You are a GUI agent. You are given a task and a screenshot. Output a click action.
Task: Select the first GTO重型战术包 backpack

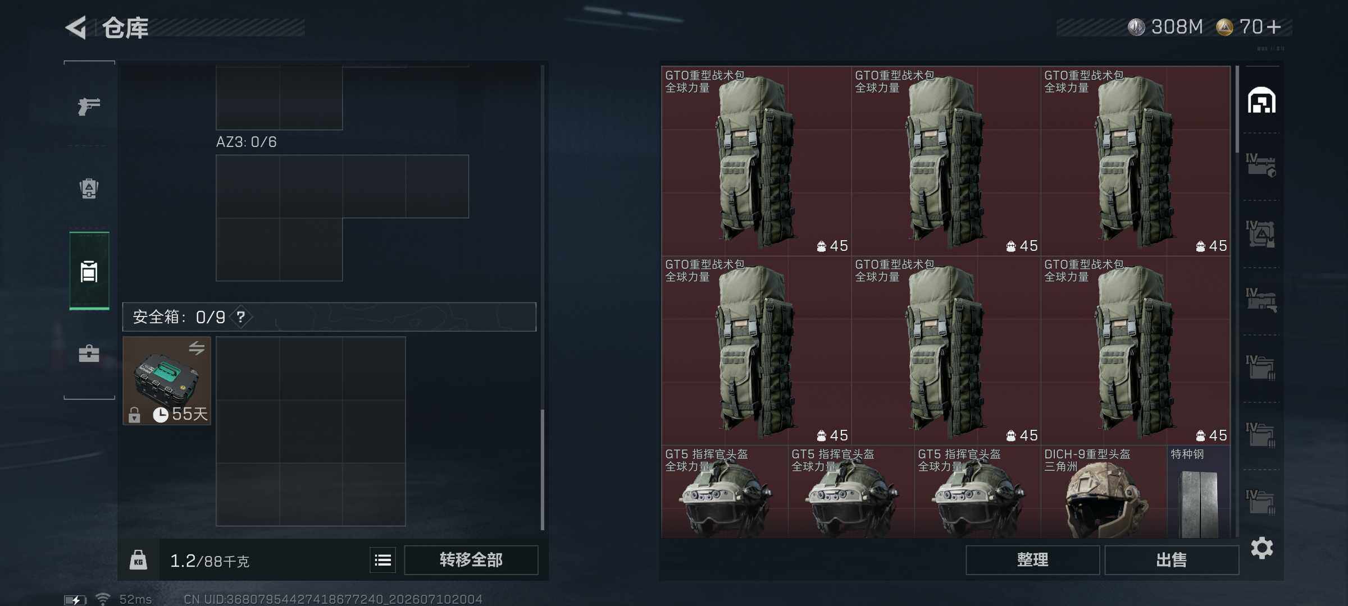tap(756, 162)
